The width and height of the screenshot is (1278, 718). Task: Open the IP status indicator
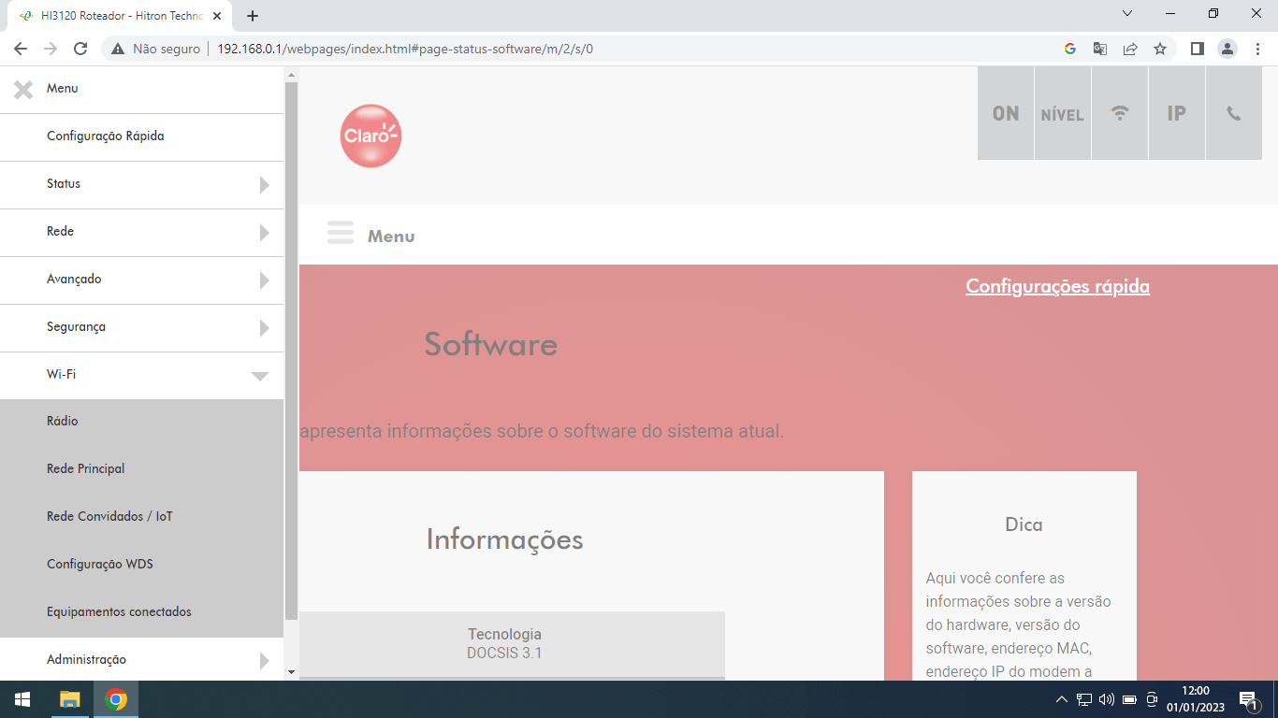tap(1177, 113)
